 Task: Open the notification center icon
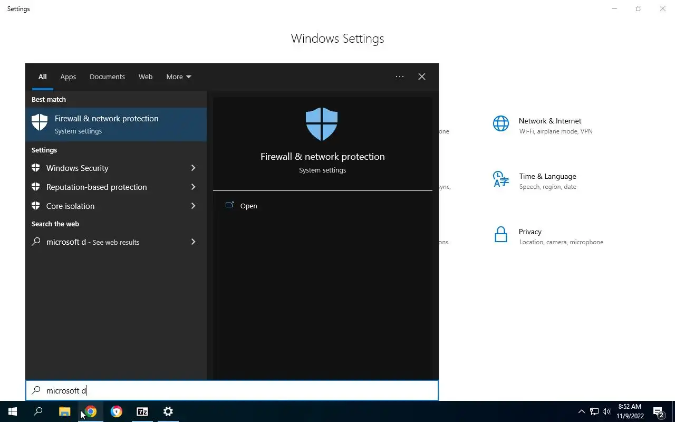tap(659, 412)
